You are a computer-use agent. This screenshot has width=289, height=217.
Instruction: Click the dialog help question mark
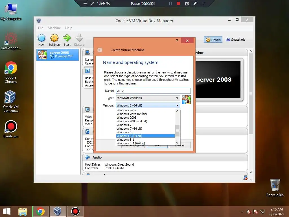point(177,40)
